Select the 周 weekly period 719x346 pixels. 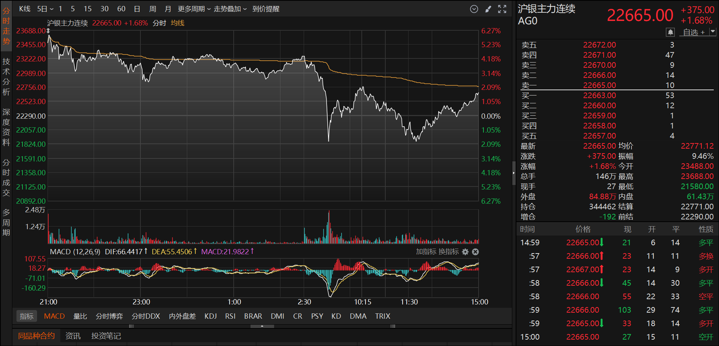152,9
